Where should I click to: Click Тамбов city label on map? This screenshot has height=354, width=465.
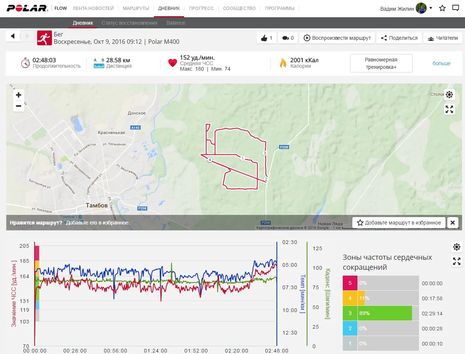click(96, 205)
